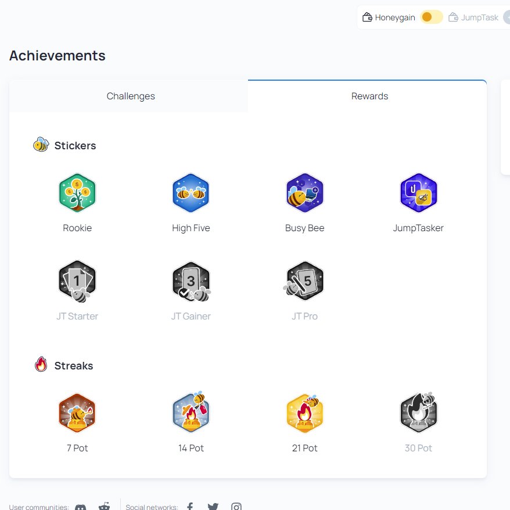Click the JumpTask wallet icon
Screen dimensions: 510x510
(x=453, y=17)
